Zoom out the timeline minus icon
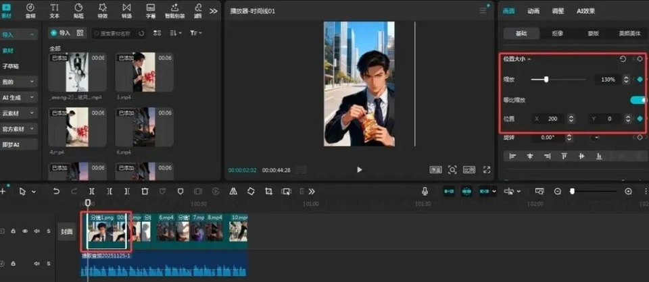Screen dimensions: 649x282 pyautogui.click(x=558, y=192)
